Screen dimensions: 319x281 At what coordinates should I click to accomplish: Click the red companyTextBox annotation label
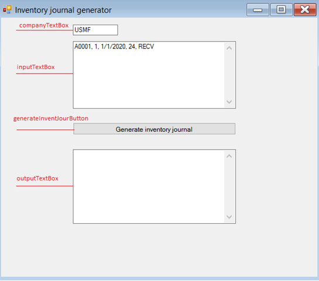tap(44, 25)
